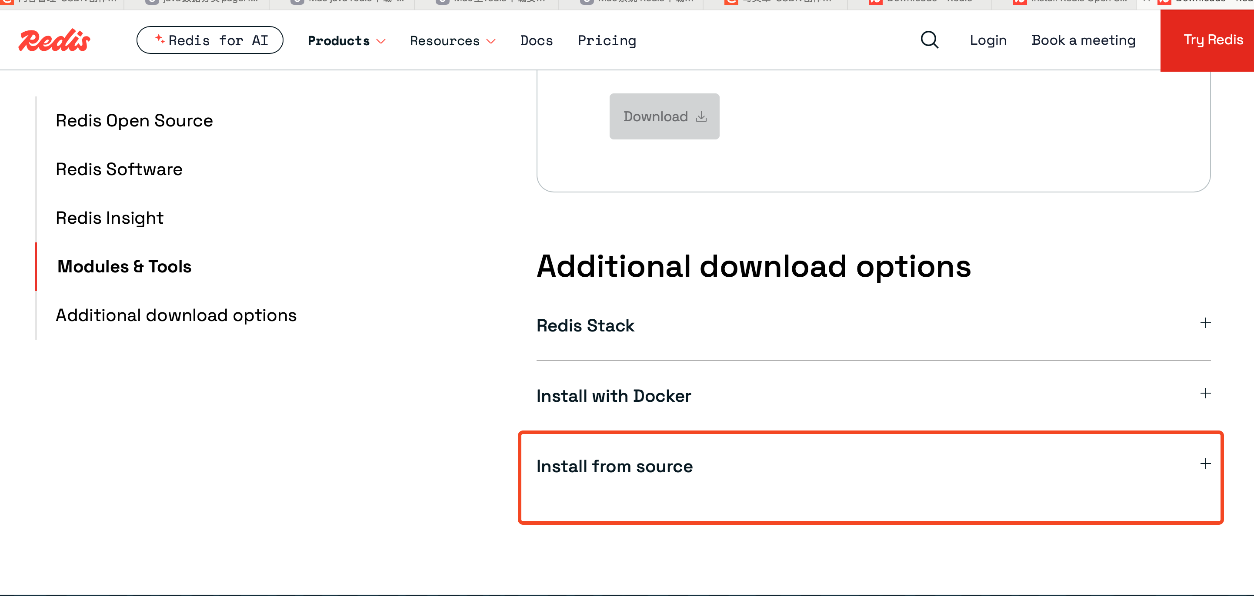The image size is (1254, 596).
Task: Click the plus icon beside Install with Docker
Action: click(x=1205, y=393)
